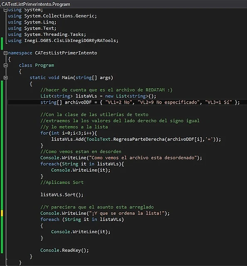Image resolution: width=247 pixels, height=266 pixels.
Task: Click the 'listaVLs.Sort();' statement
Action: click(x=62, y=195)
